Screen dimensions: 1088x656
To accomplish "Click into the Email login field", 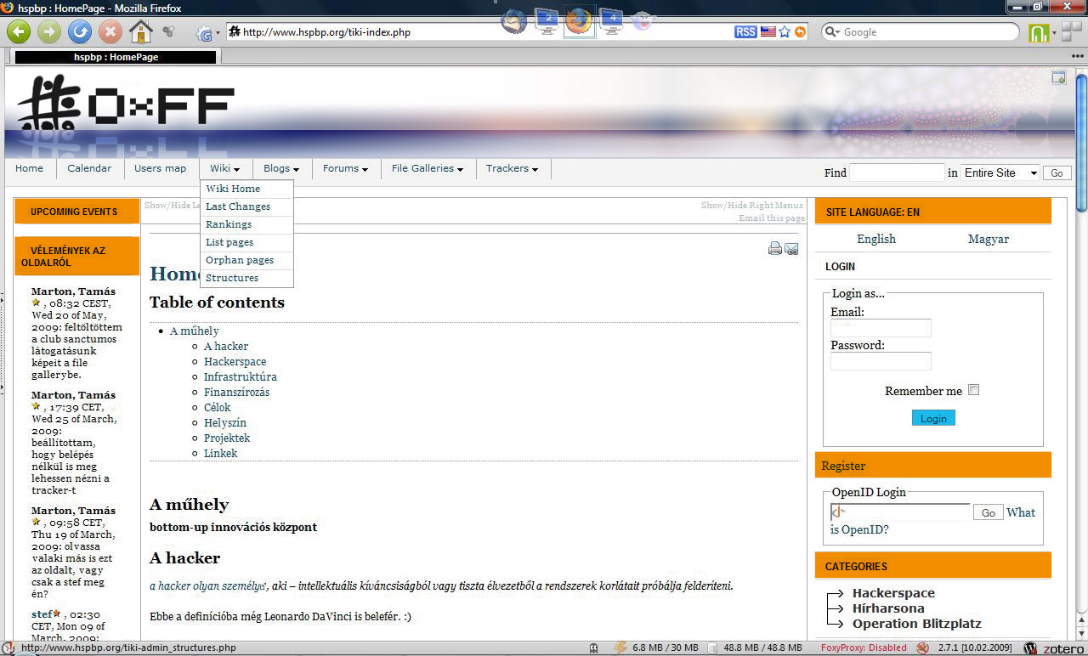I will tap(881, 328).
